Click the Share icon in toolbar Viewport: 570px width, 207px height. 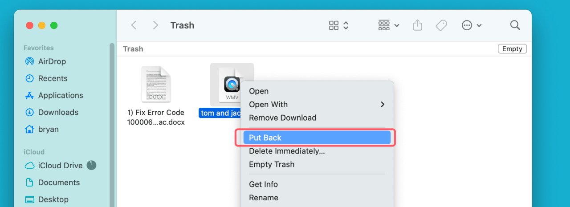point(417,25)
